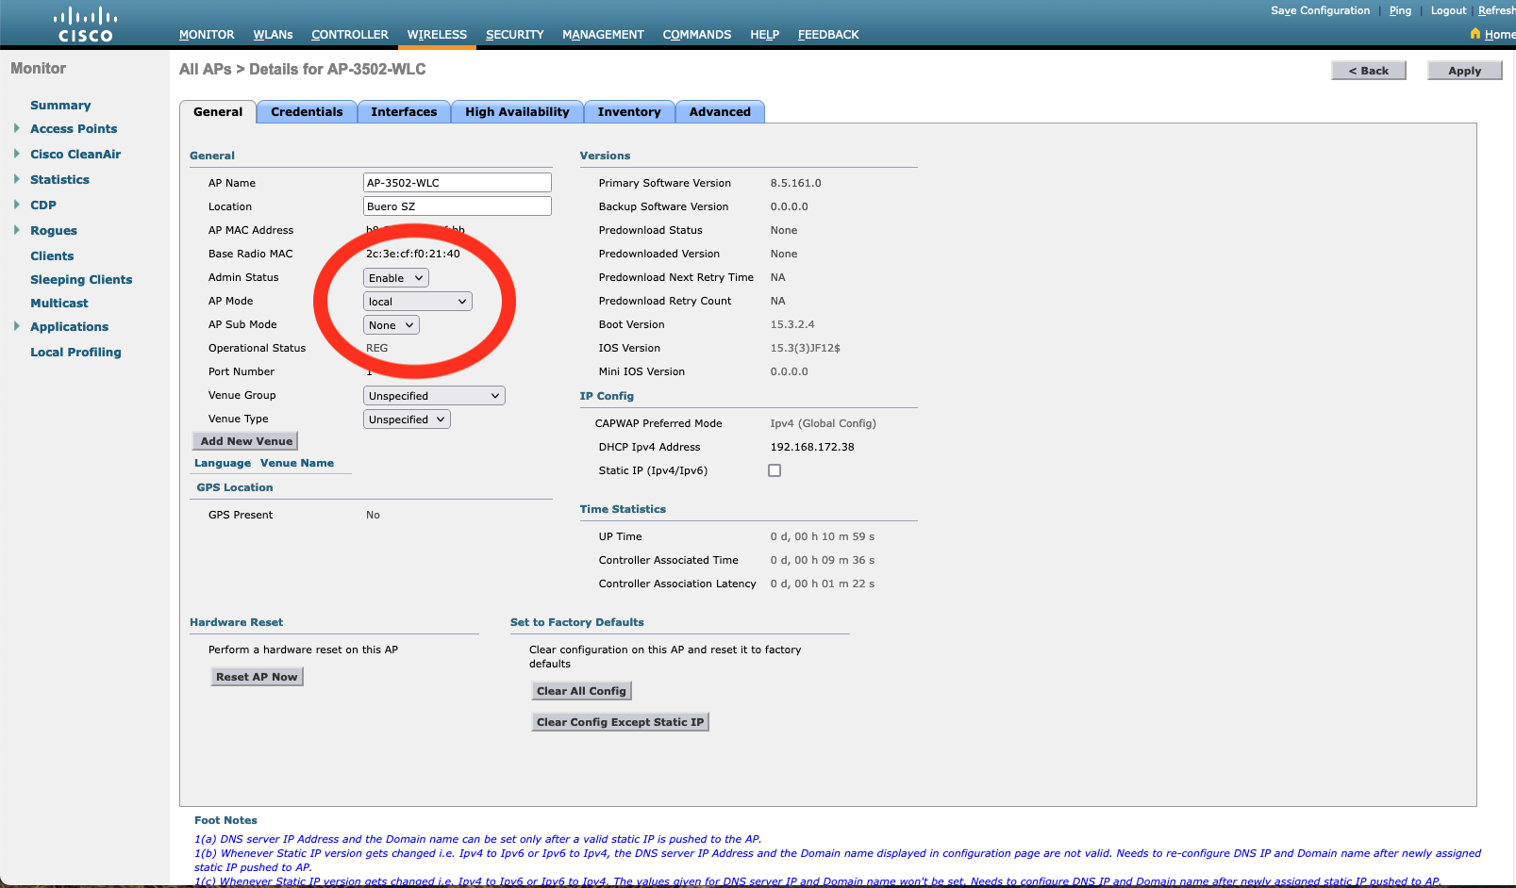Open the WIRELESS menu
1516x888 pixels.
tap(437, 35)
